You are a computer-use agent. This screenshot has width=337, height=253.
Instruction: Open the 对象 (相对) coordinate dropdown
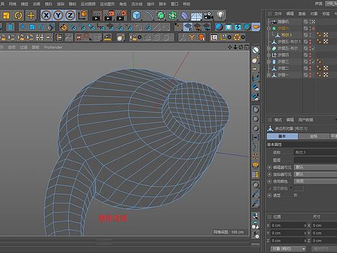(288, 249)
